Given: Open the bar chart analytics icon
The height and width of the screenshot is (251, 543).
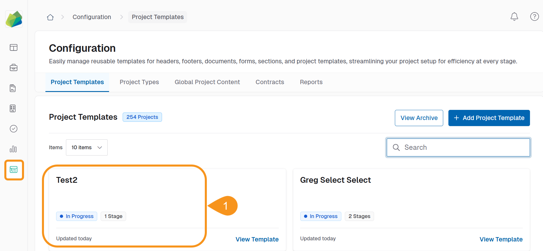Looking at the screenshot, I should (13, 149).
